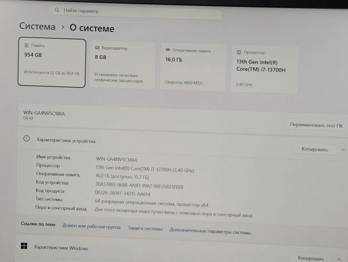Click the processor chip icon

(x=239, y=52)
